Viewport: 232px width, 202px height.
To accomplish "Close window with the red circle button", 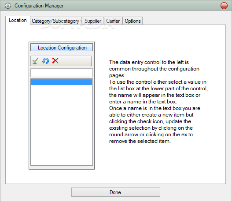I will coord(224,6).
